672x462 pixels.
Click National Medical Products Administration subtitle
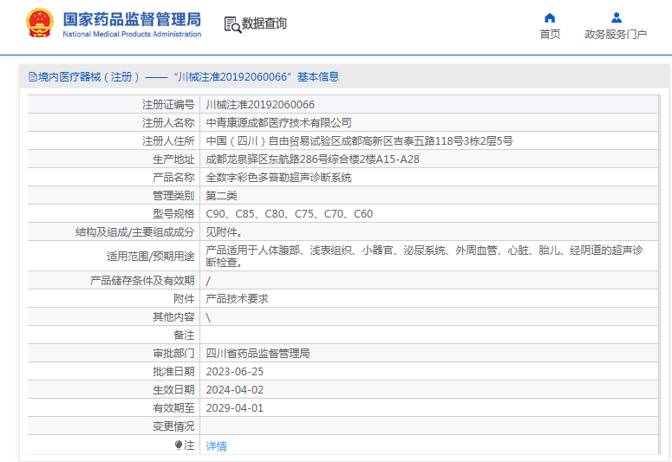(132, 35)
